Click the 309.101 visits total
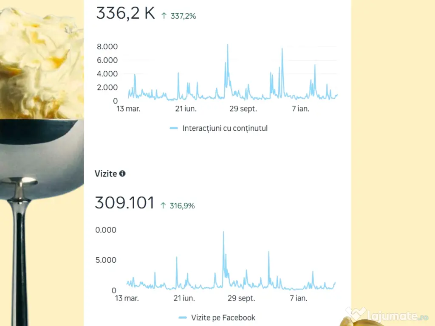This screenshot has height=326, width=435. click(124, 203)
